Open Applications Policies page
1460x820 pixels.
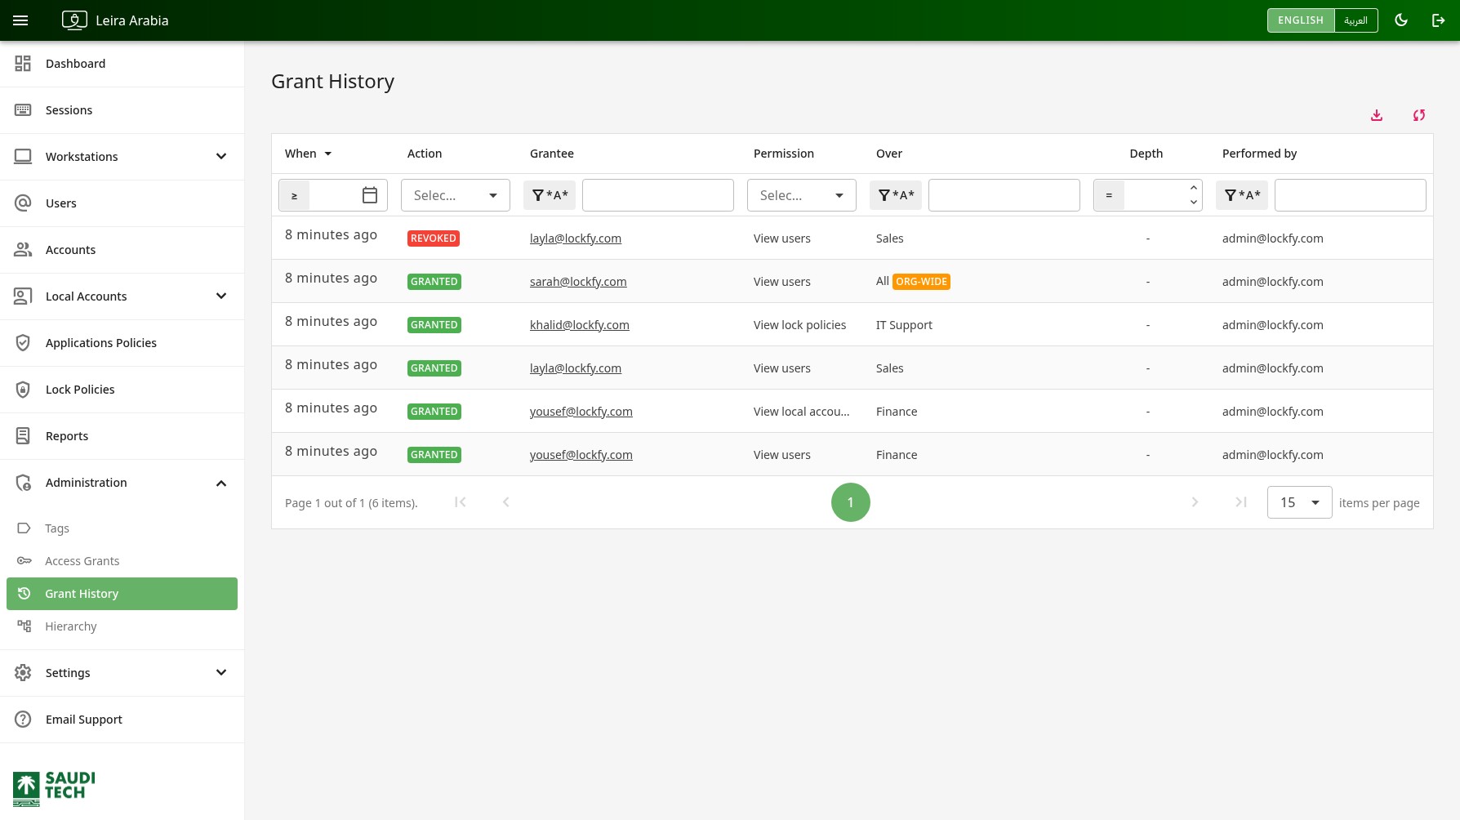[122, 343]
